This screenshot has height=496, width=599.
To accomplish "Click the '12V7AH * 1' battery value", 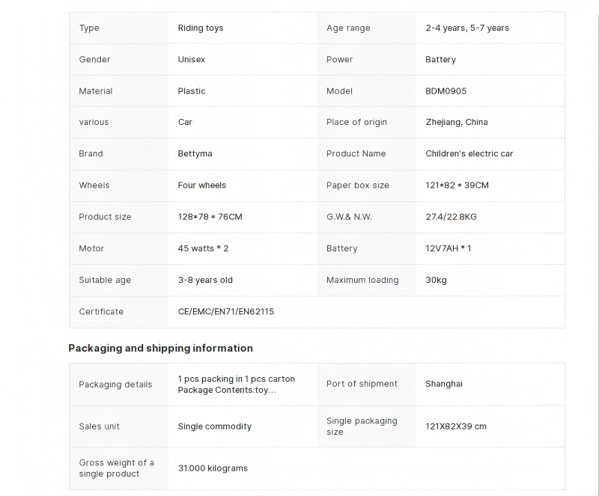I will (449, 248).
